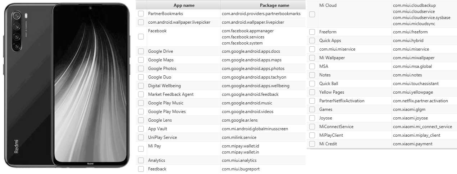This screenshot has width=457, height=174.
Task: Tick the Mi Credit checkbox
Action: [312, 144]
